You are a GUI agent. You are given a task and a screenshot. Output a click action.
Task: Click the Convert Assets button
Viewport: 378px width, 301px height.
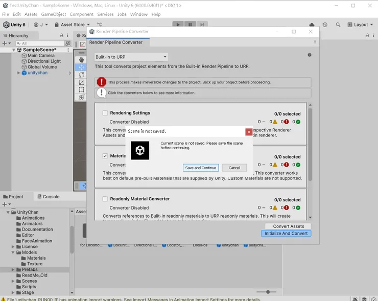point(288,226)
